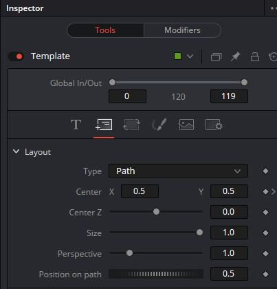The height and width of the screenshot is (289, 277).
Task: Switch to the Tools tab
Action: 105,30
